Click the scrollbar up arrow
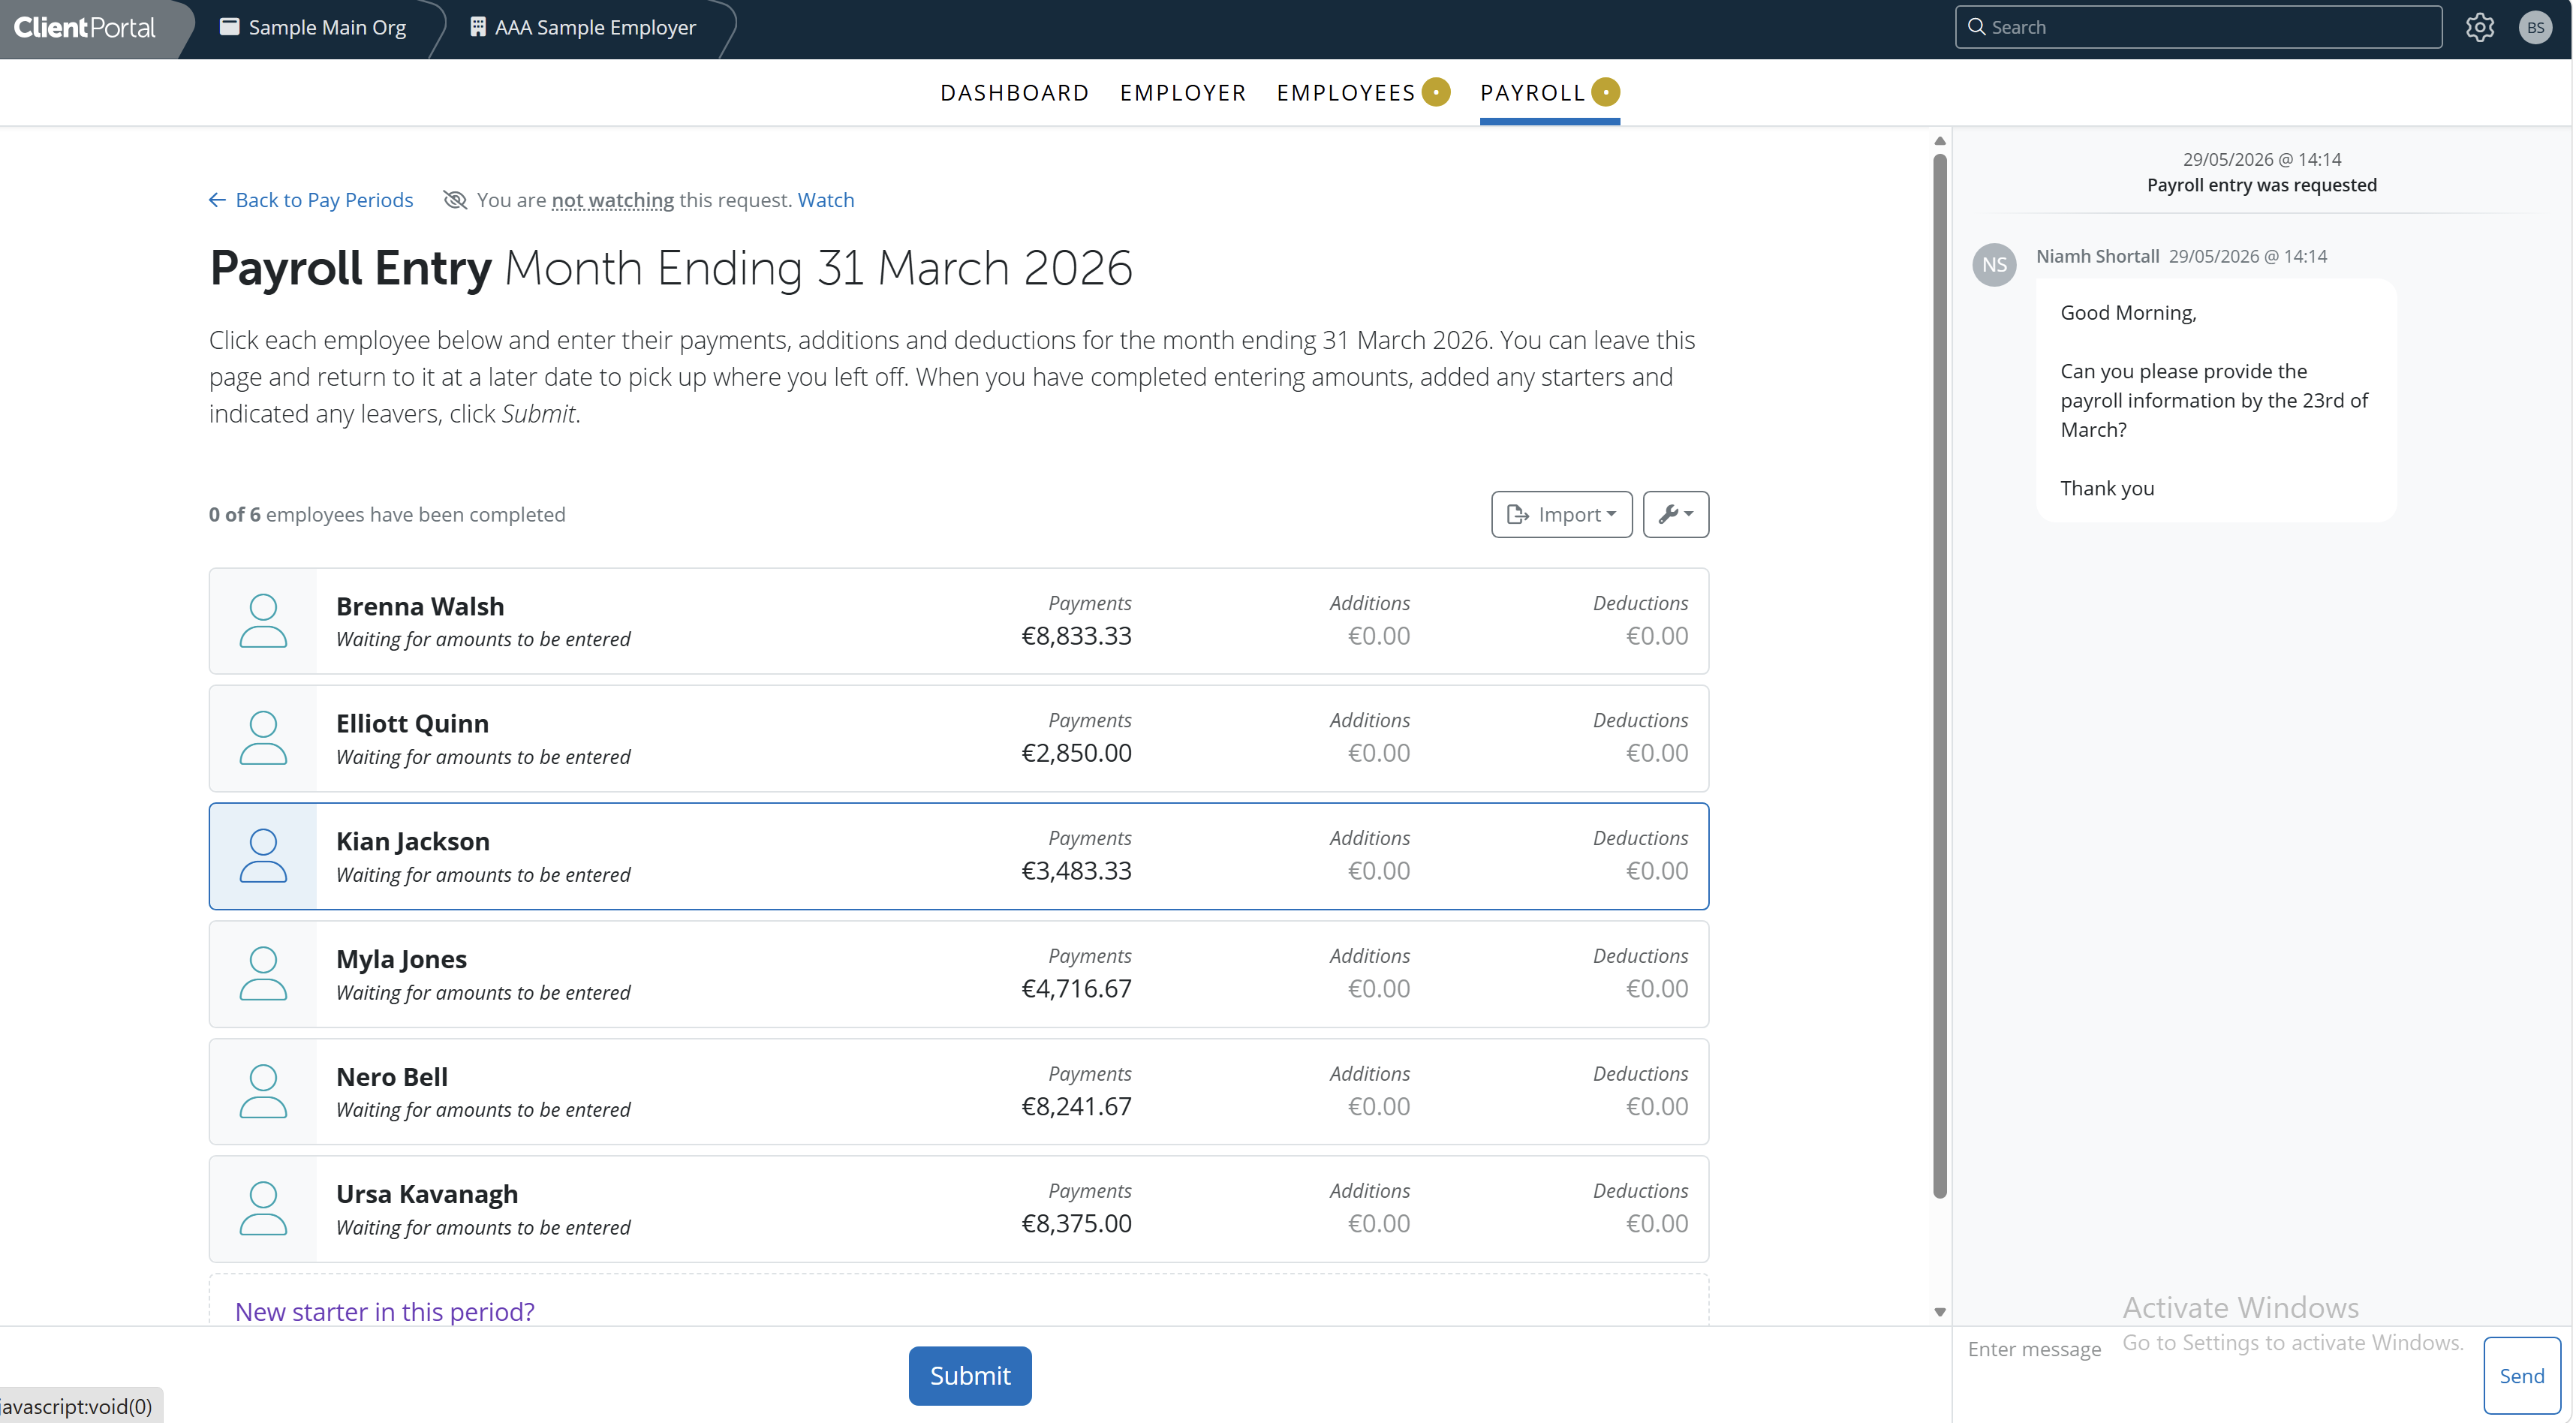The image size is (2576, 1423). point(1939,141)
